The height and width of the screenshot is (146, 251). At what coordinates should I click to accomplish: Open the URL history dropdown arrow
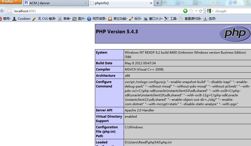click(196, 11)
